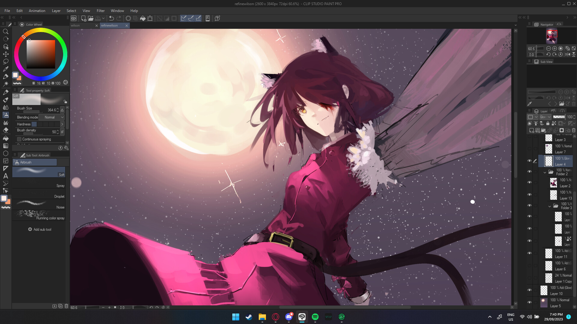
Task: Create a new layer folder
Action: [x=543, y=130]
